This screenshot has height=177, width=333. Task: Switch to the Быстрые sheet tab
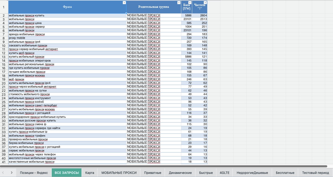point(206,173)
